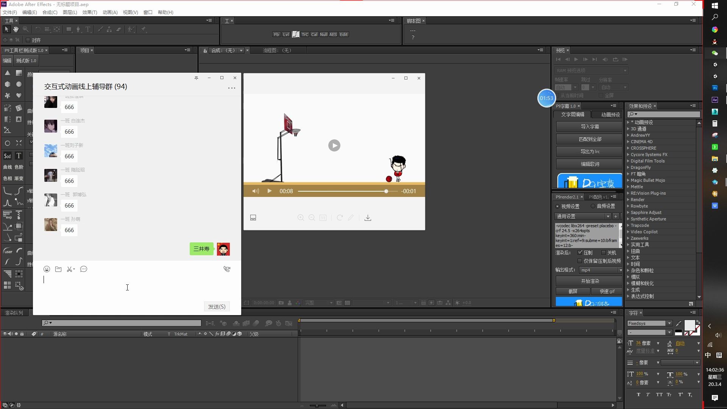Rotate the image in media viewer
The image size is (727, 409).
pos(340,218)
